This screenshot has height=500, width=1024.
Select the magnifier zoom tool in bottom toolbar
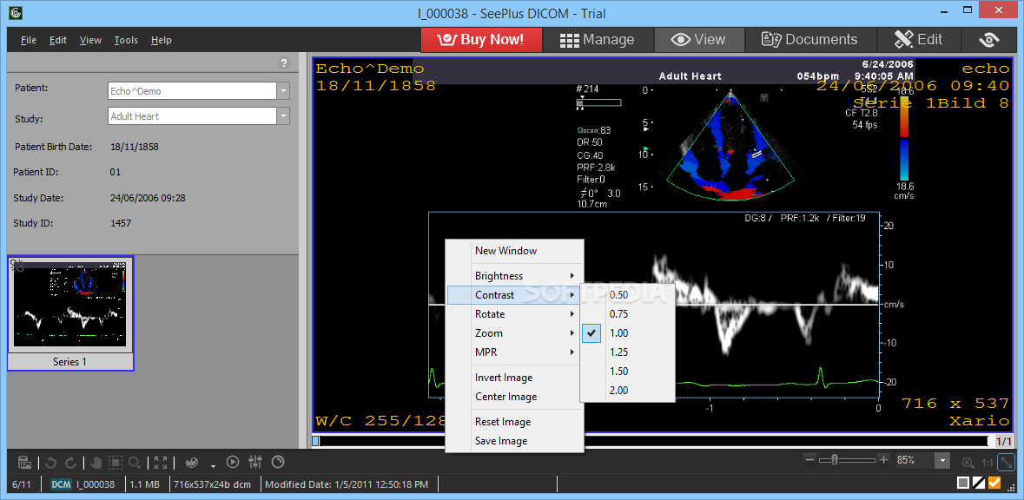(135, 463)
